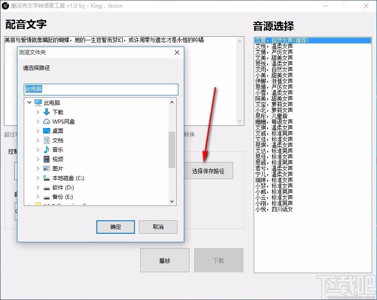The image size is (377, 300).
Task: Select voice 艾悦，温柔女声
Action: coord(274,46)
